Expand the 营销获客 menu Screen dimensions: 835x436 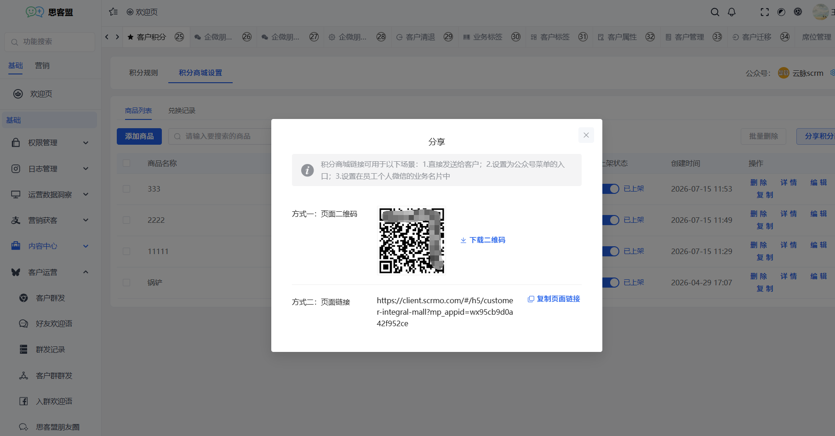click(x=51, y=220)
